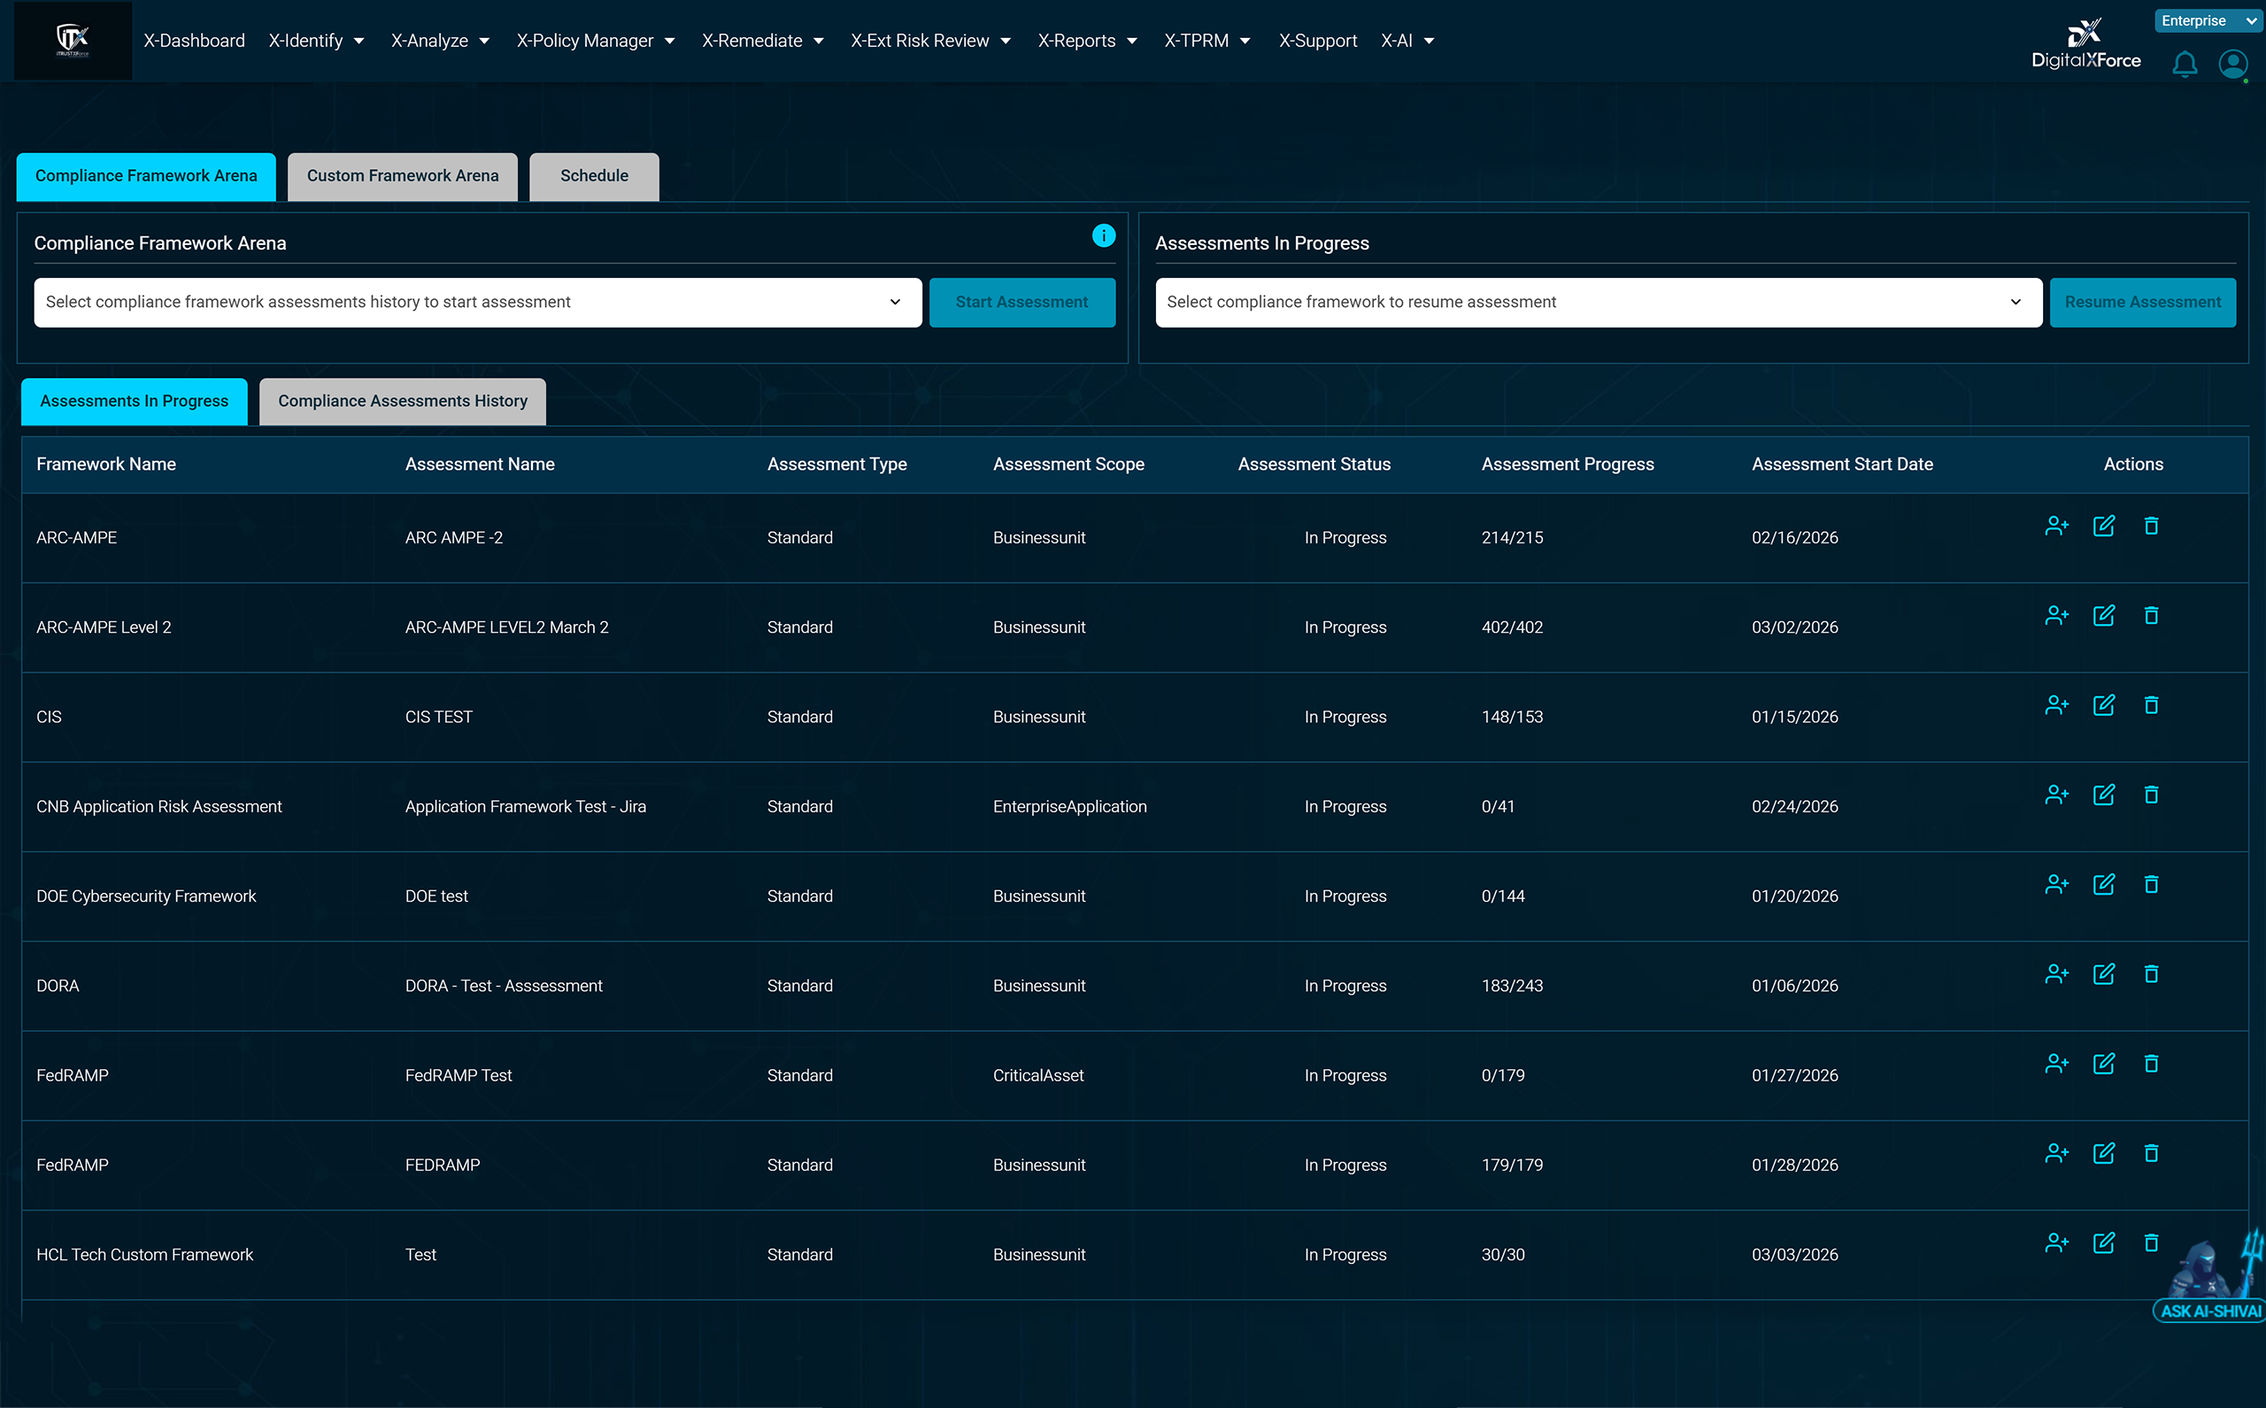Switch to the Compliance Assessments History tab
Image resolution: width=2266 pixels, height=1408 pixels.
[401, 400]
